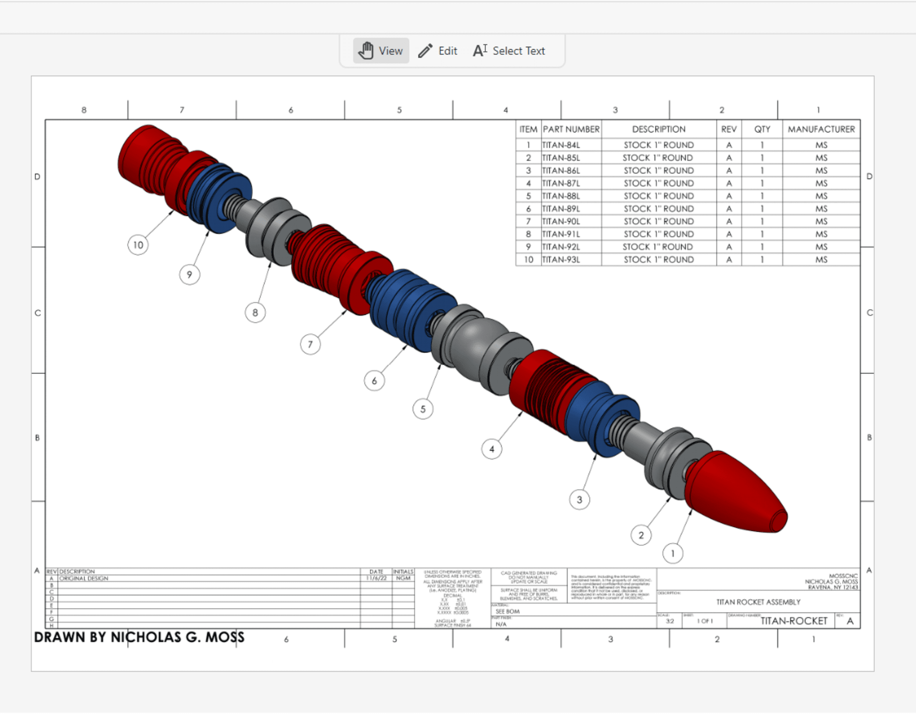Click the PART NUMBER column header
This screenshot has height=716, width=916.
coord(571,130)
